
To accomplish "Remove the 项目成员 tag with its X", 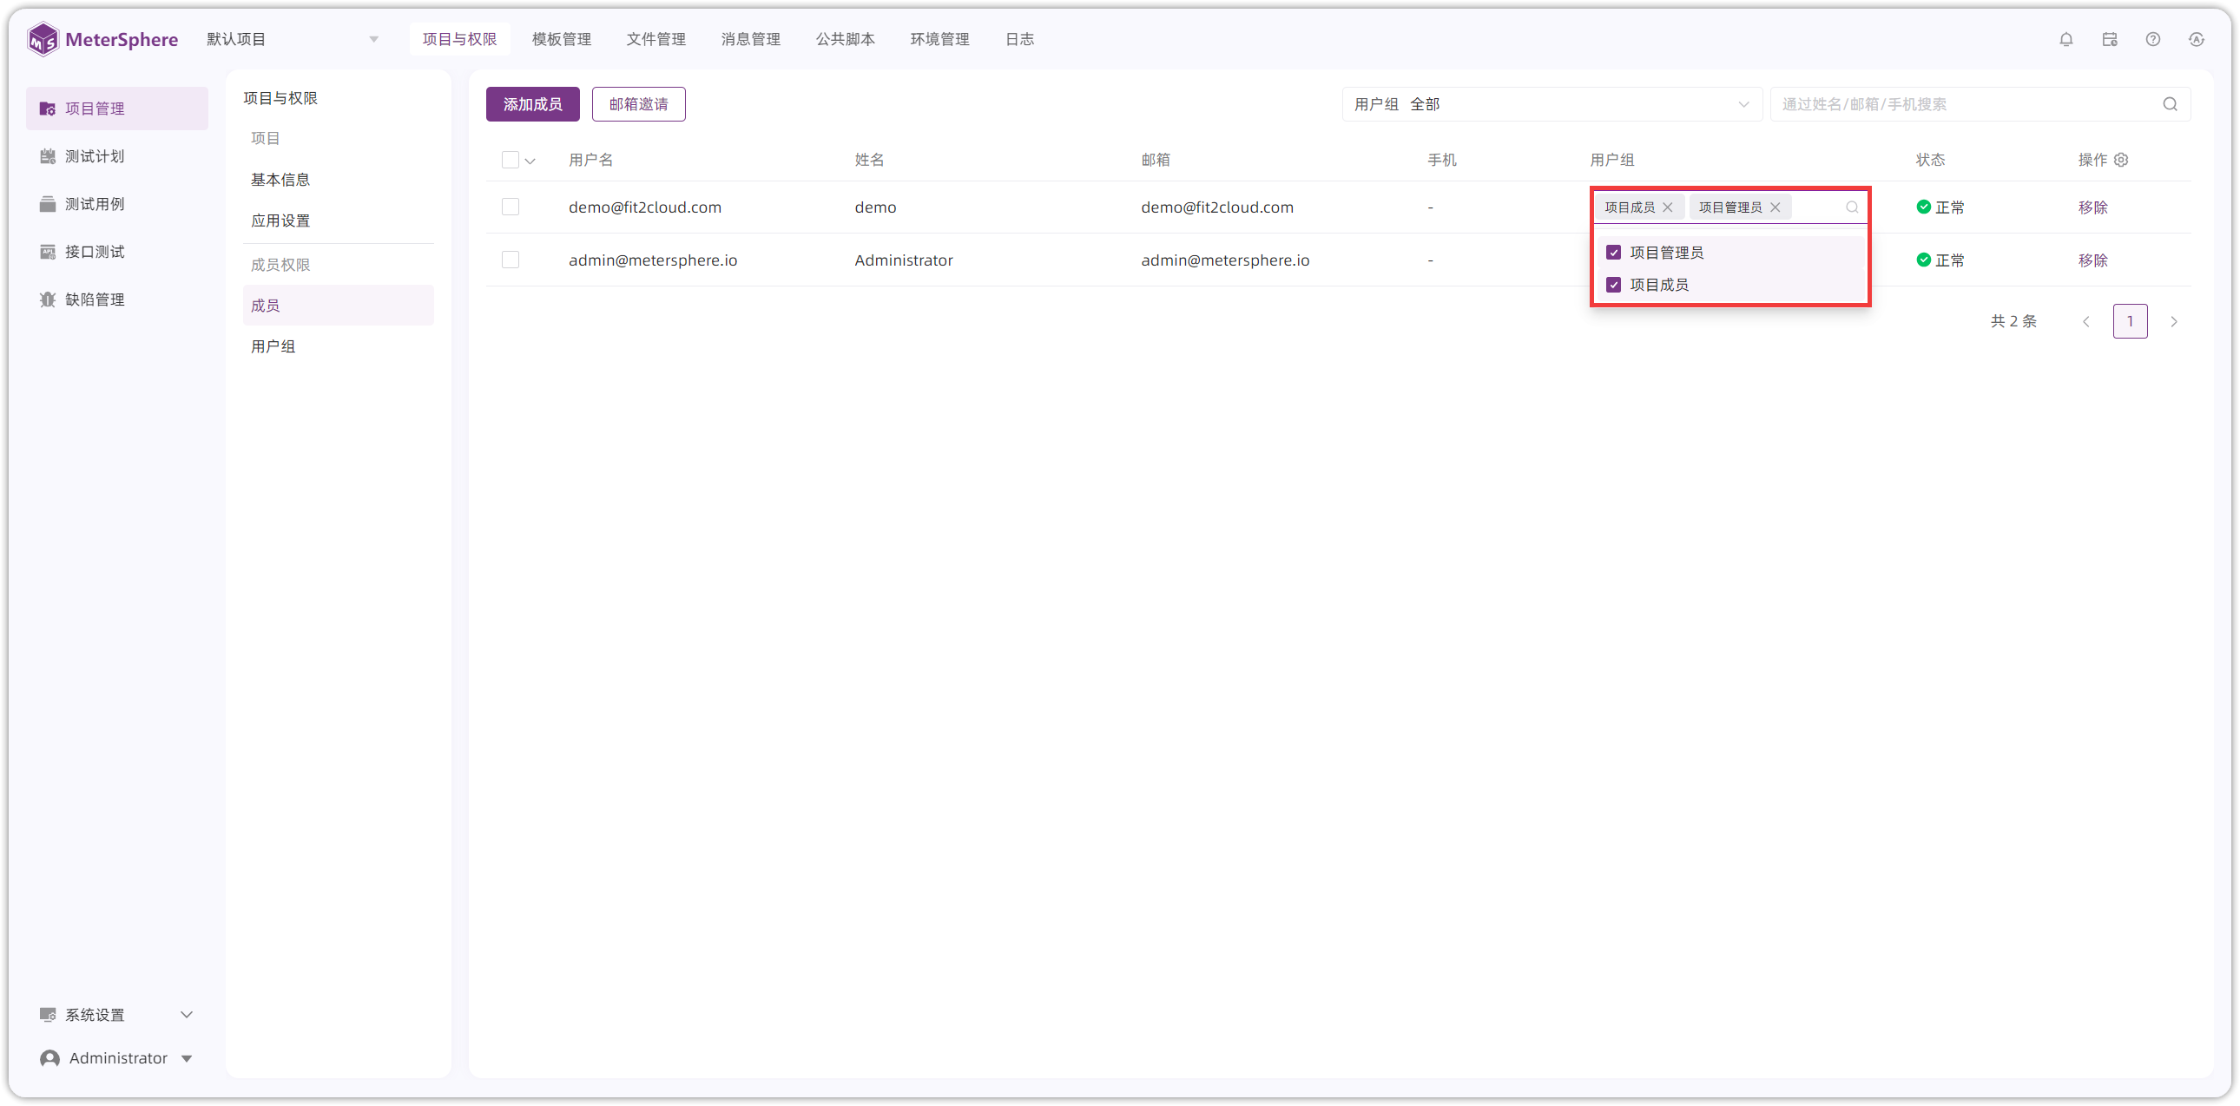I will pyautogui.click(x=1668, y=207).
